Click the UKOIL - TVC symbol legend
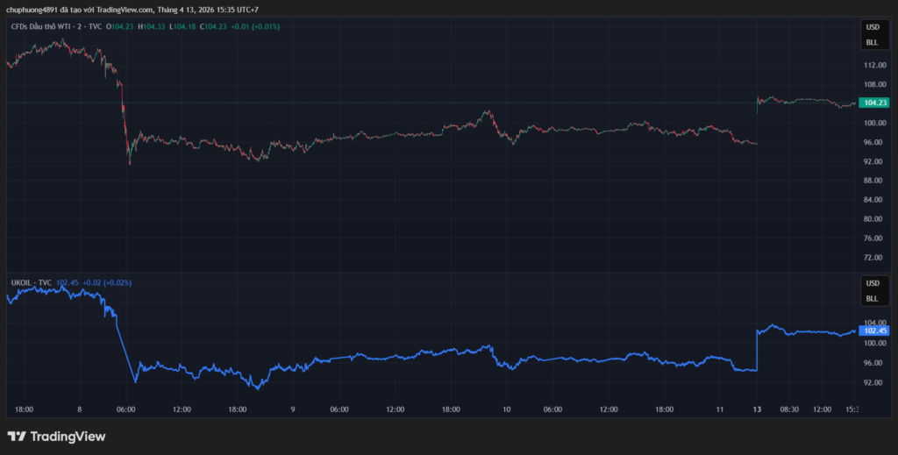 (x=31, y=282)
